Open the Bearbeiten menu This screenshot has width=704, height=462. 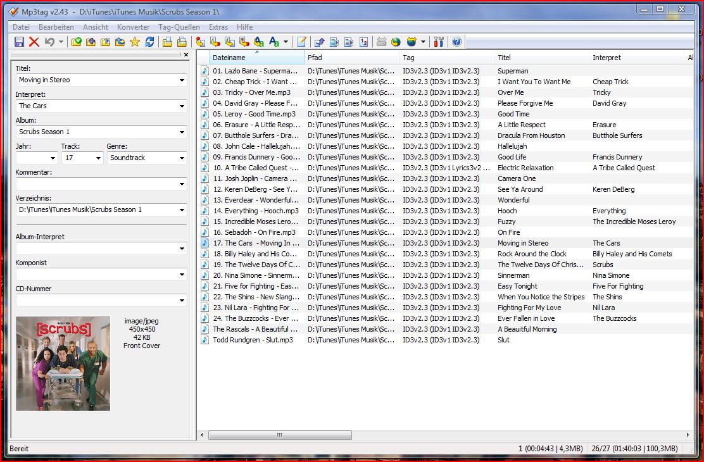[x=56, y=27]
